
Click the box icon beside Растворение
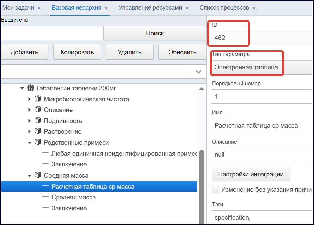38,131
